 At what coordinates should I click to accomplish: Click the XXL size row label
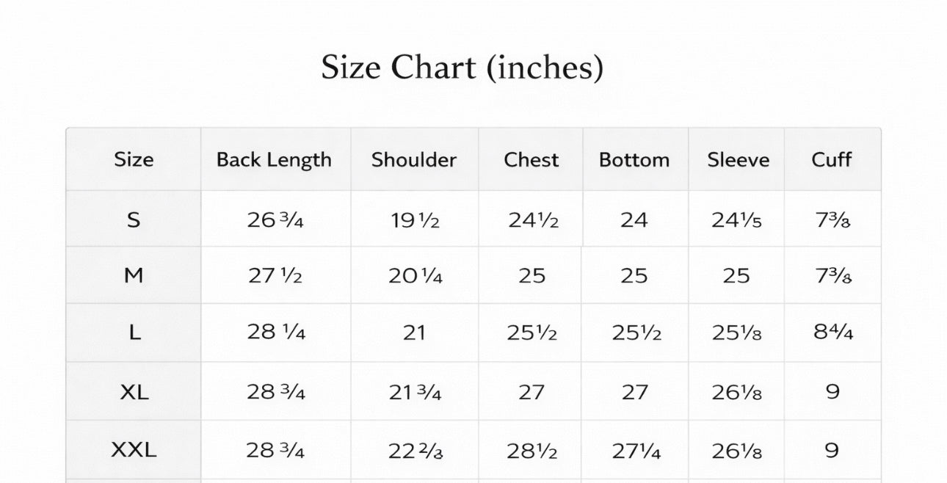tap(134, 450)
